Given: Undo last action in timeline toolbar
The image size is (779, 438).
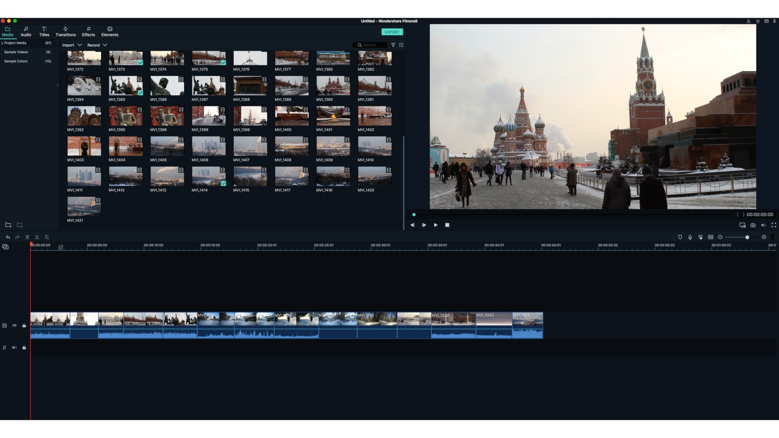Looking at the screenshot, I should tap(8, 237).
